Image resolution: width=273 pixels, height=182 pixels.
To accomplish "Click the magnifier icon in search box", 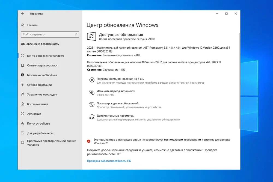I will point(76,34).
